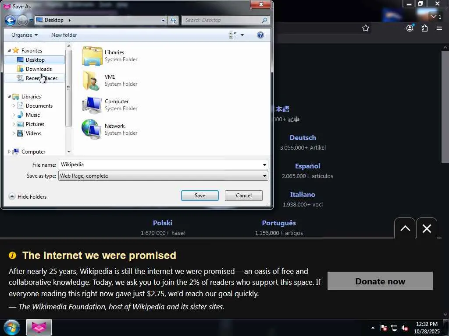Click the pink browser icon in taskbar
Screen dimensions: 449x336
click(x=39, y=327)
